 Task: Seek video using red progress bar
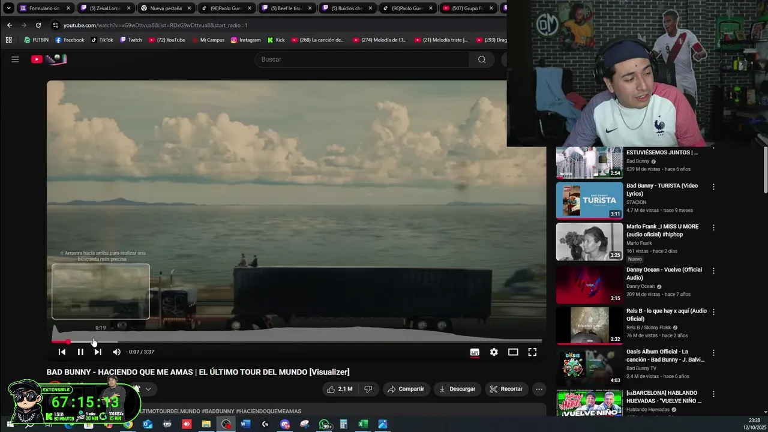point(297,341)
